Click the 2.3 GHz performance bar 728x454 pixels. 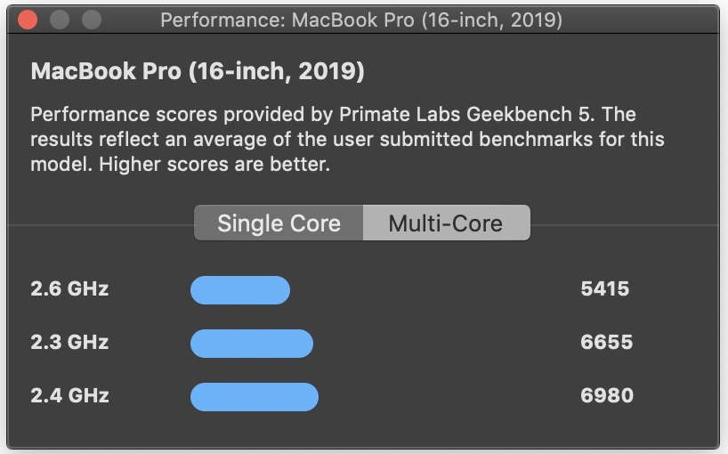[x=252, y=344]
